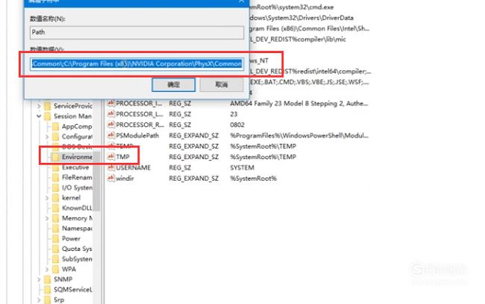Image resolution: width=485 pixels, height=304 pixels.
Task: Click the Srp folder icon
Action: tap(48, 300)
